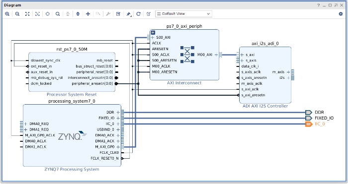Select the mb_reset output pin
The image size is (348, 184).
104,61
